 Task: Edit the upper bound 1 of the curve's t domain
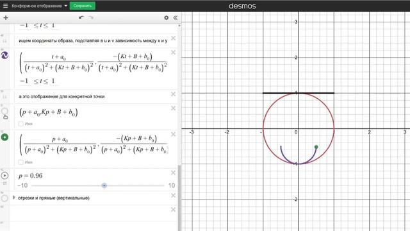coord(53,81)
